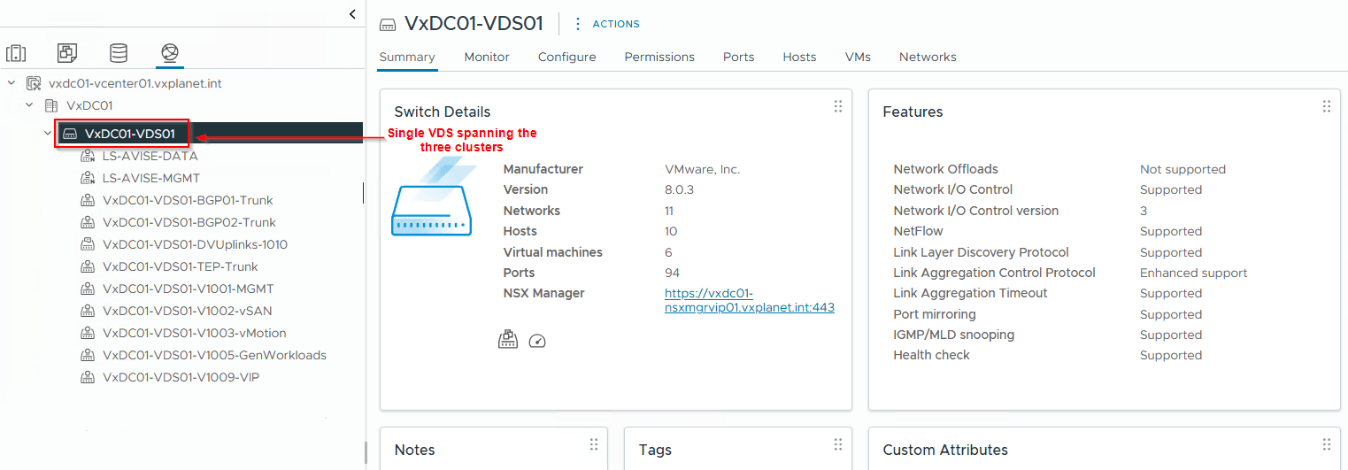This screenshot has width=1348, height=470.
Task: Select the Networking inventory icon
Action: (x=169, y=53)
